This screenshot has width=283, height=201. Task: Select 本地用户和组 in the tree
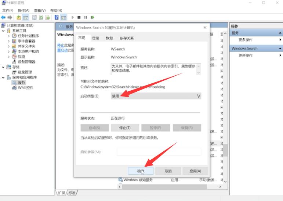(28, 52)
